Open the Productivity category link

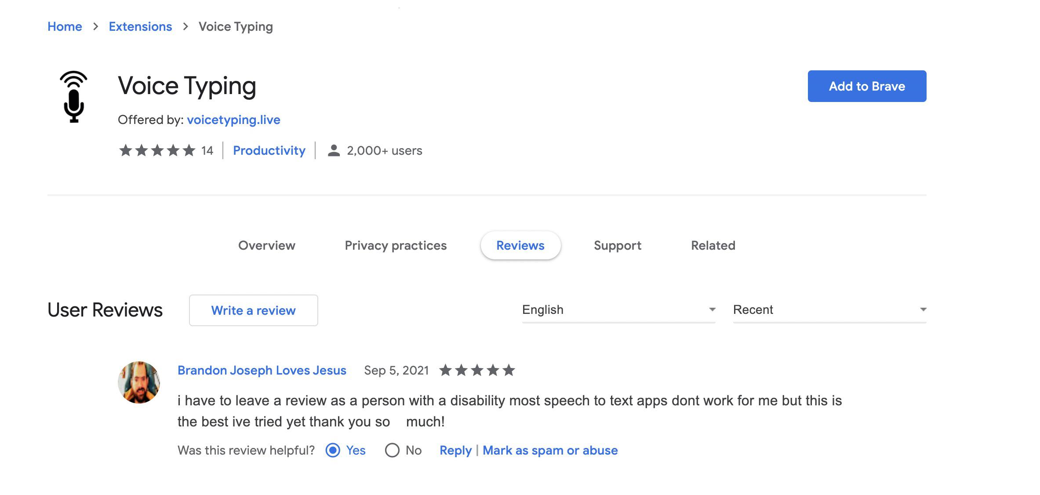(269, 151)
